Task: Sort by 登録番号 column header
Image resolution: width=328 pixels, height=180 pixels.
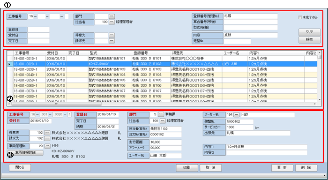Action: 151,53
